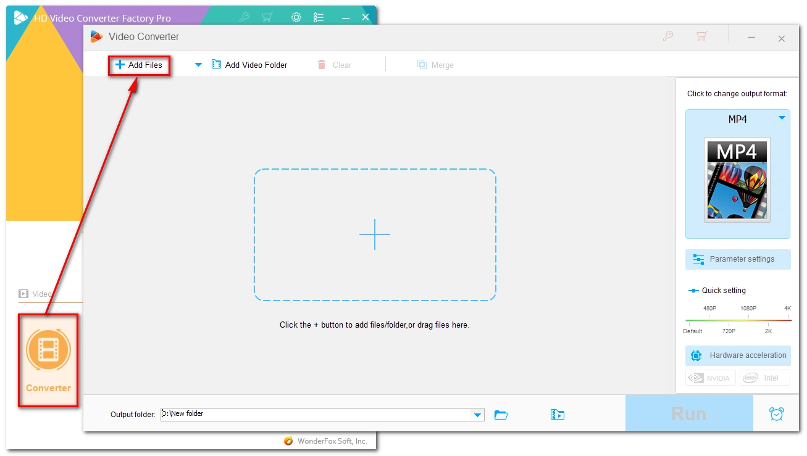Open the MP4 output format dropdown arrow
Image resolution: width=807 pixels, height=456 pixels.
782,118
